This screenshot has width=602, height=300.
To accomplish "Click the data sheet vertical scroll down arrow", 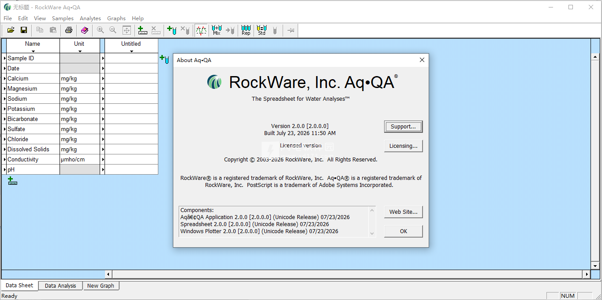I will [595, 266].
